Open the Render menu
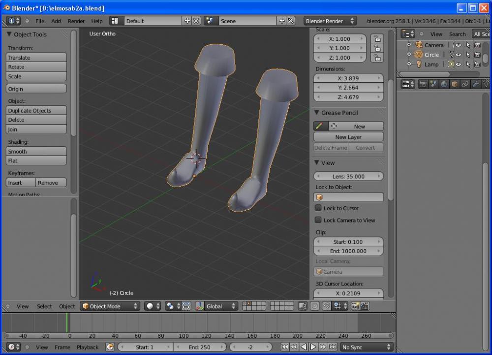 pos(76,21)
